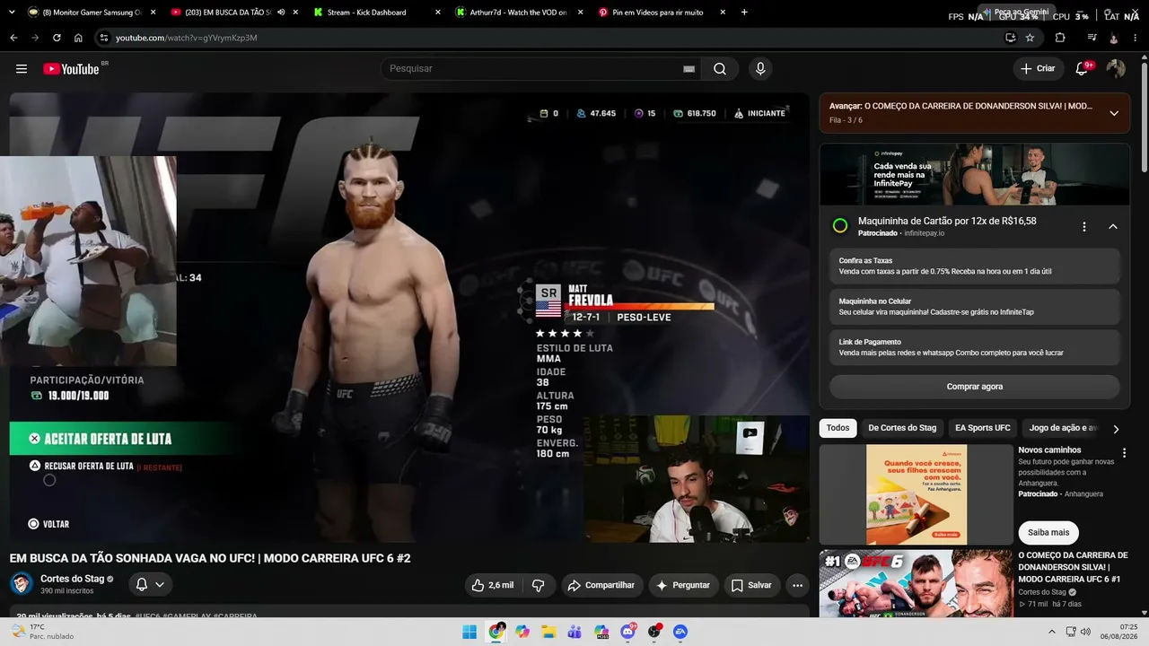Open File Explorer from the taskbar
Screen dimensions: 1149x646
click(x=548, y=632)
